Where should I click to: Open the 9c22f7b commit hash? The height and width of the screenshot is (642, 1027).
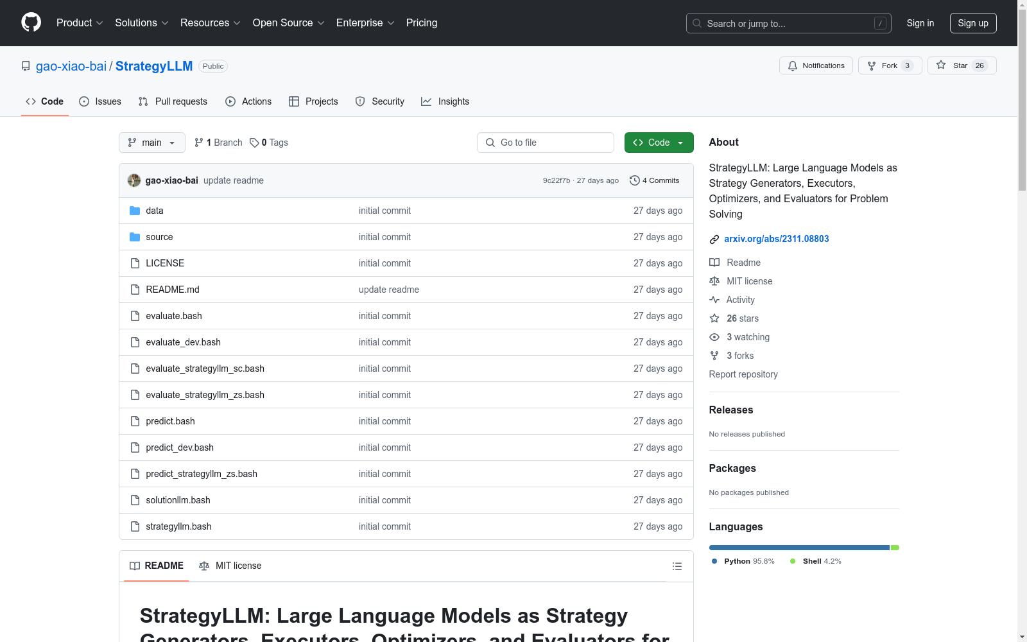pos(557,180)
